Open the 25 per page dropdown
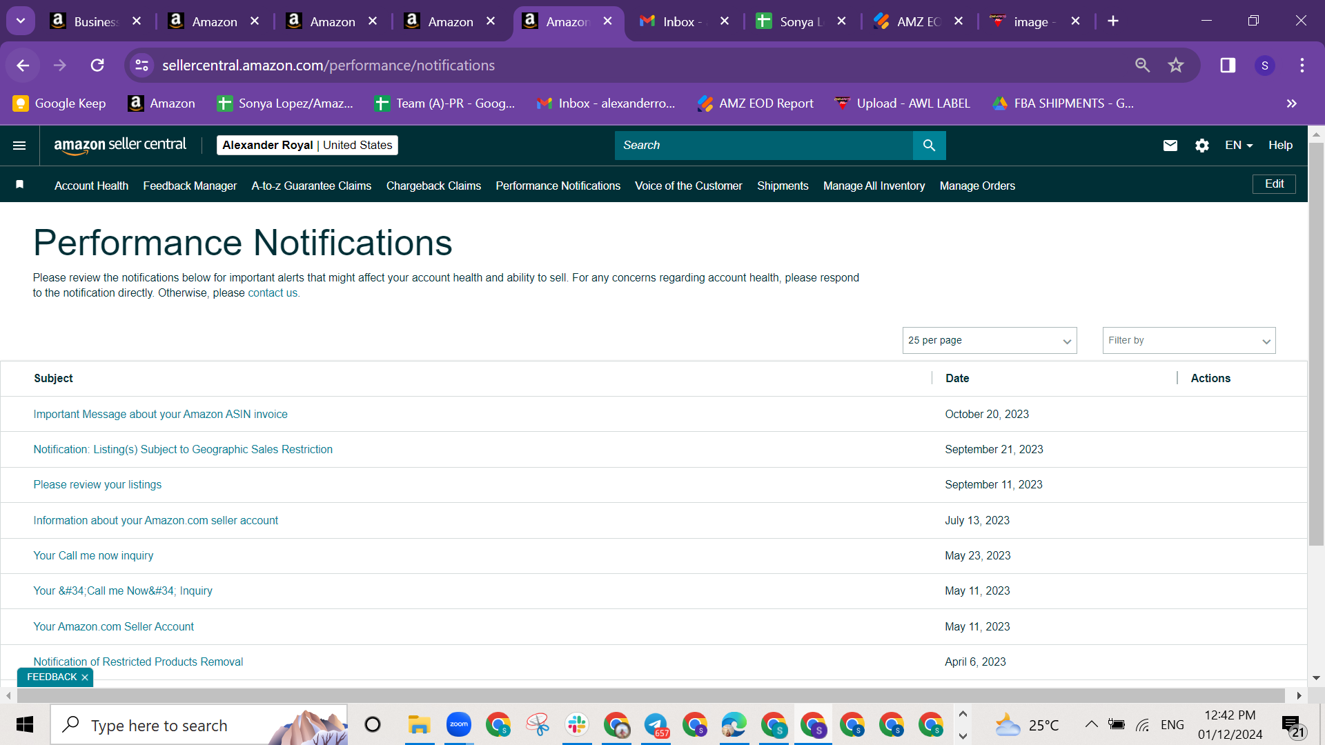This screenshot has height=745, width=1325. [990, 341]
